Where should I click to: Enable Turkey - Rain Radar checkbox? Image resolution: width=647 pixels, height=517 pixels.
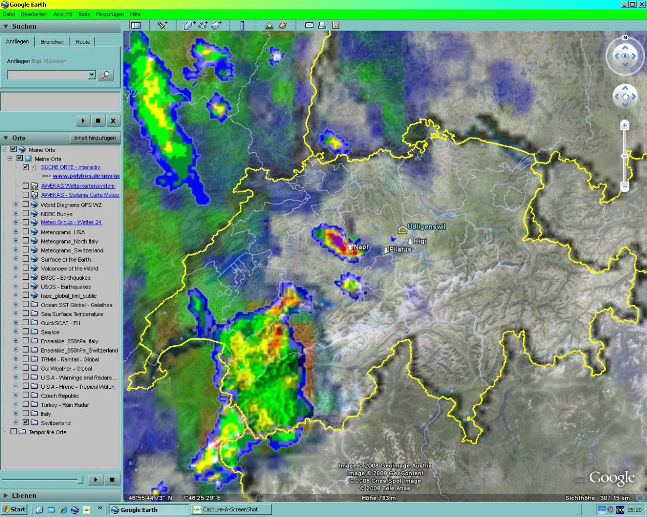[x=26, y=405]
